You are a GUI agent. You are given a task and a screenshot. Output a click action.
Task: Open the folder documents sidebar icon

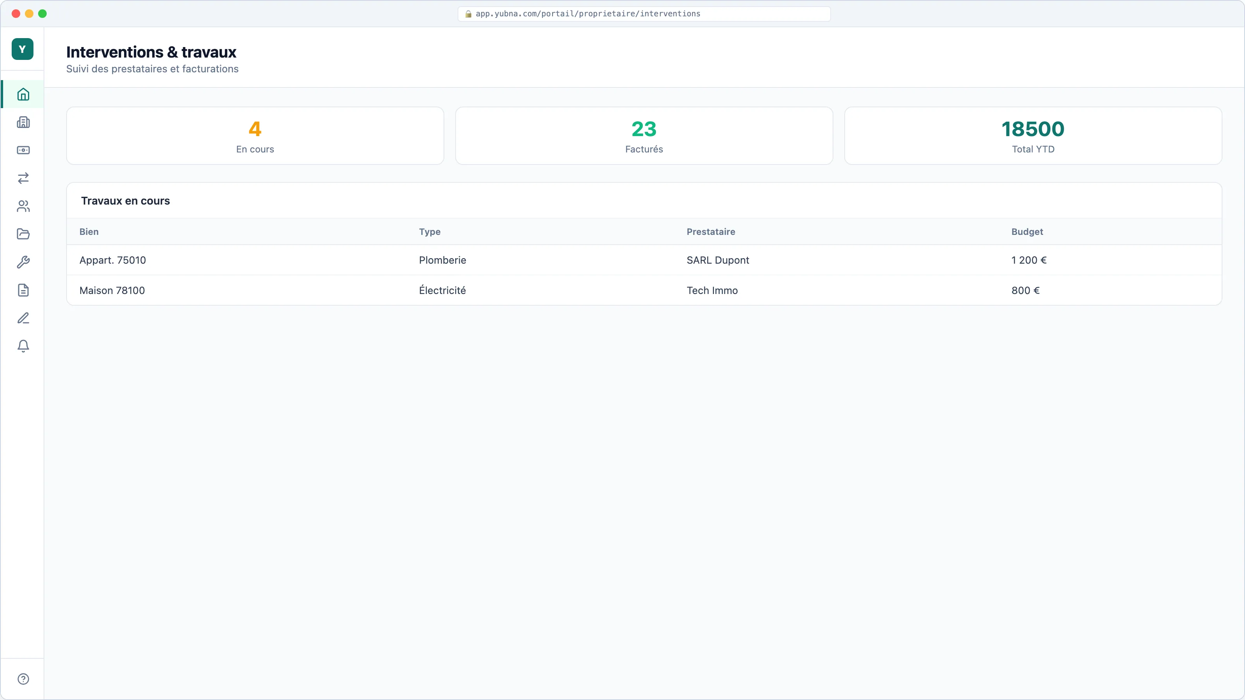[x=23, y=234]
